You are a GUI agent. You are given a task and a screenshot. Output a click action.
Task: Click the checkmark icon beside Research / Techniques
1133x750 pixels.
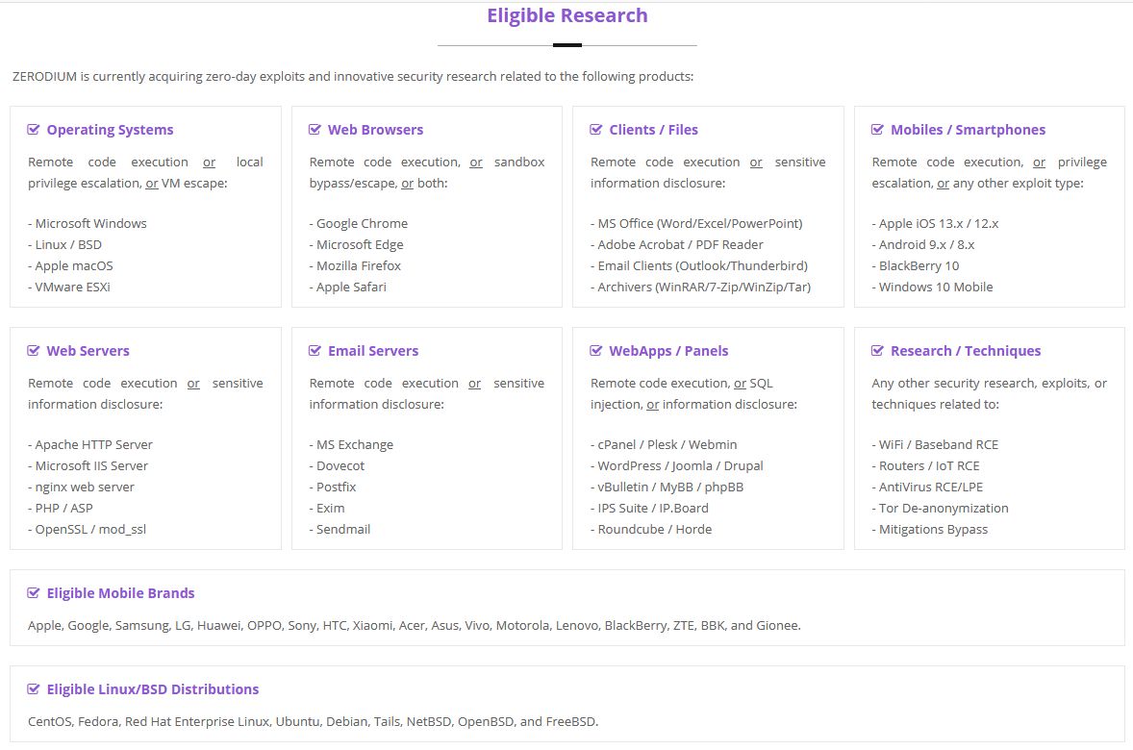click(877, 351)
